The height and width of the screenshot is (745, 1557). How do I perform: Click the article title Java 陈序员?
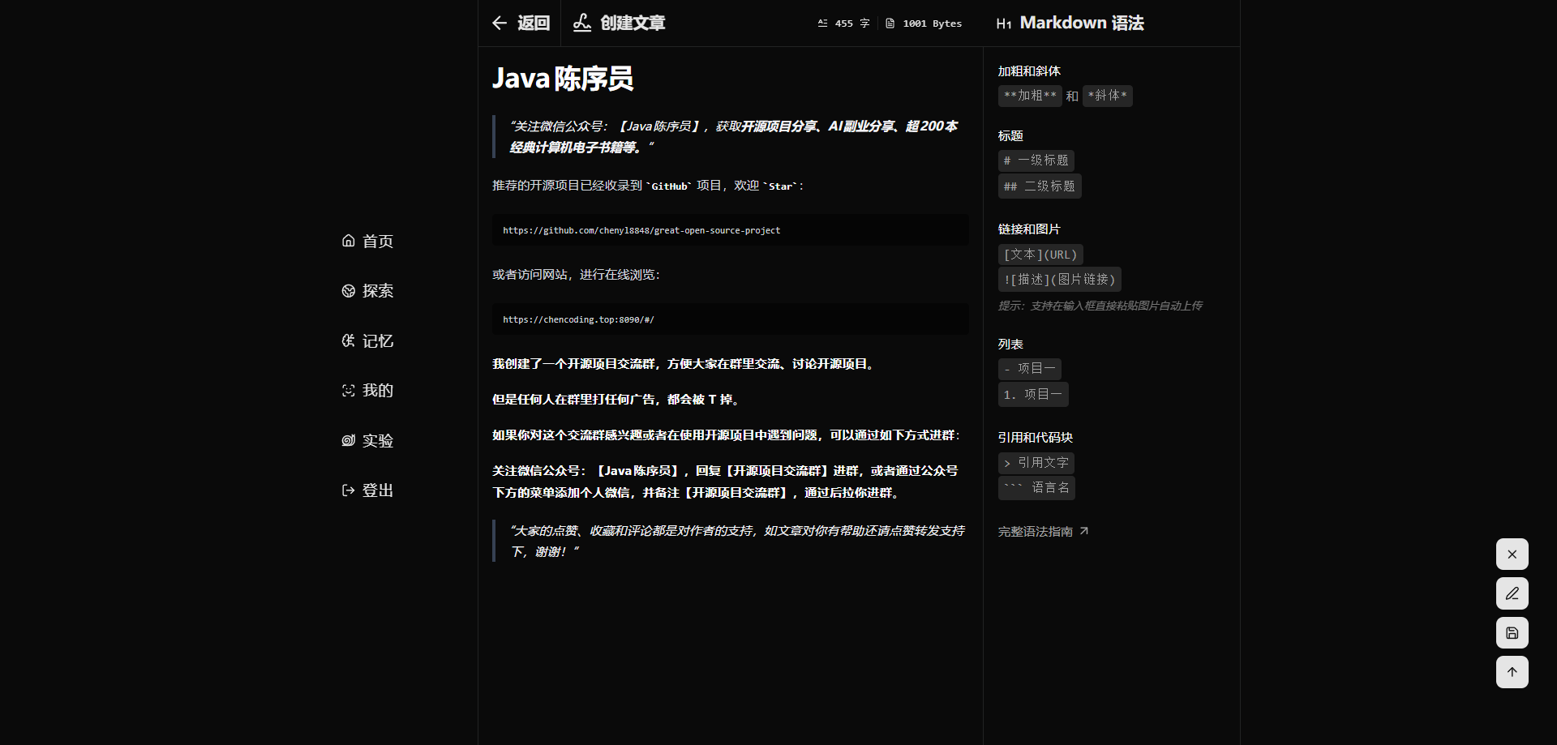pyautogui.click(x=563, y=79)
